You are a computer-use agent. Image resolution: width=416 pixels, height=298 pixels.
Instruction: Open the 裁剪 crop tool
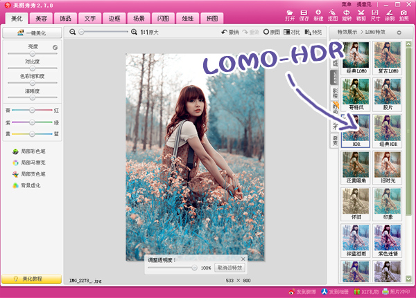tap(361, 15)
